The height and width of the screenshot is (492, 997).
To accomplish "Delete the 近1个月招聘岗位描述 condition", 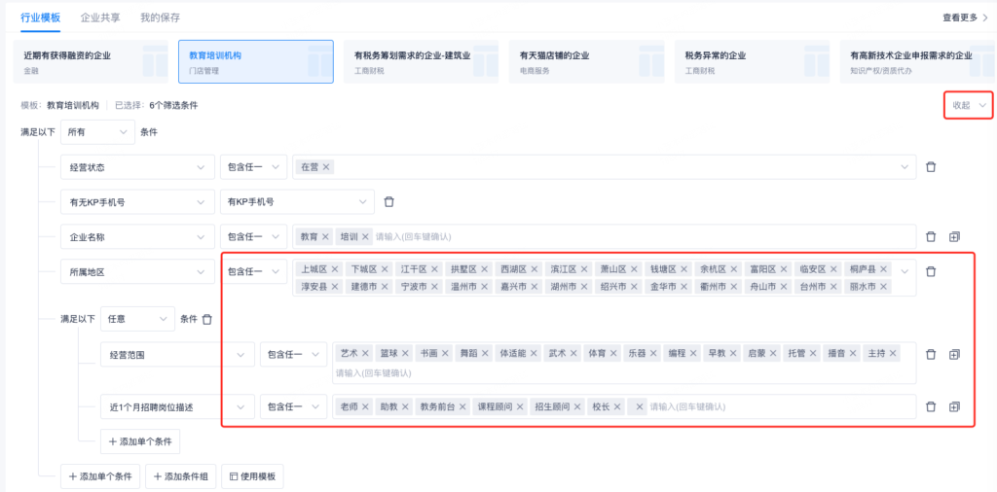I will coord(931,406).
